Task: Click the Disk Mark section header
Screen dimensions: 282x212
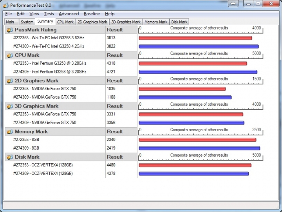Action: coord(55,157)
